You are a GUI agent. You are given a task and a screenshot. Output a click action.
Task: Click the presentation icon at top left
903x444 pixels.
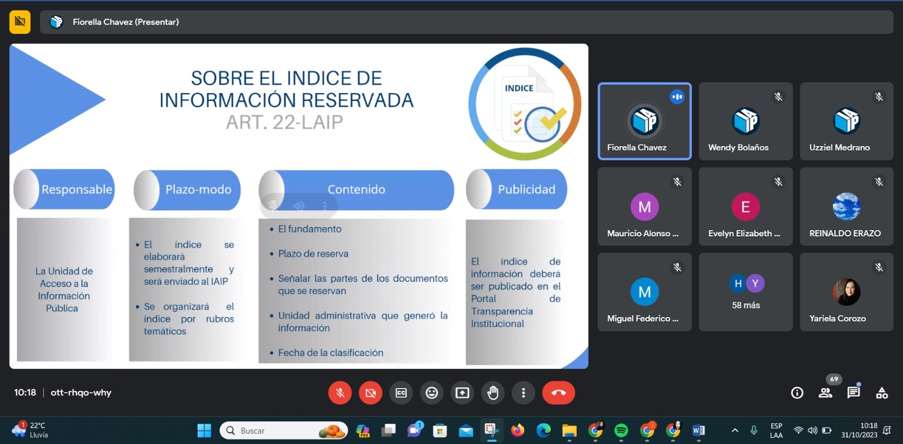[20, 22]
